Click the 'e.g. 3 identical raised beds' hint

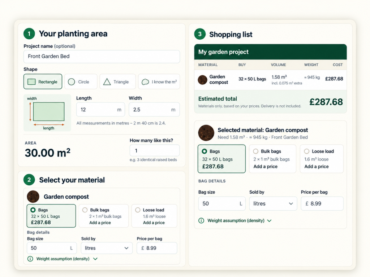click(x=153, y=160)
